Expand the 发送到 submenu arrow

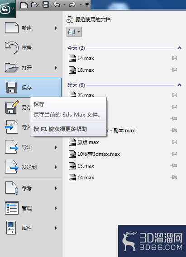[x=56, y=167]
